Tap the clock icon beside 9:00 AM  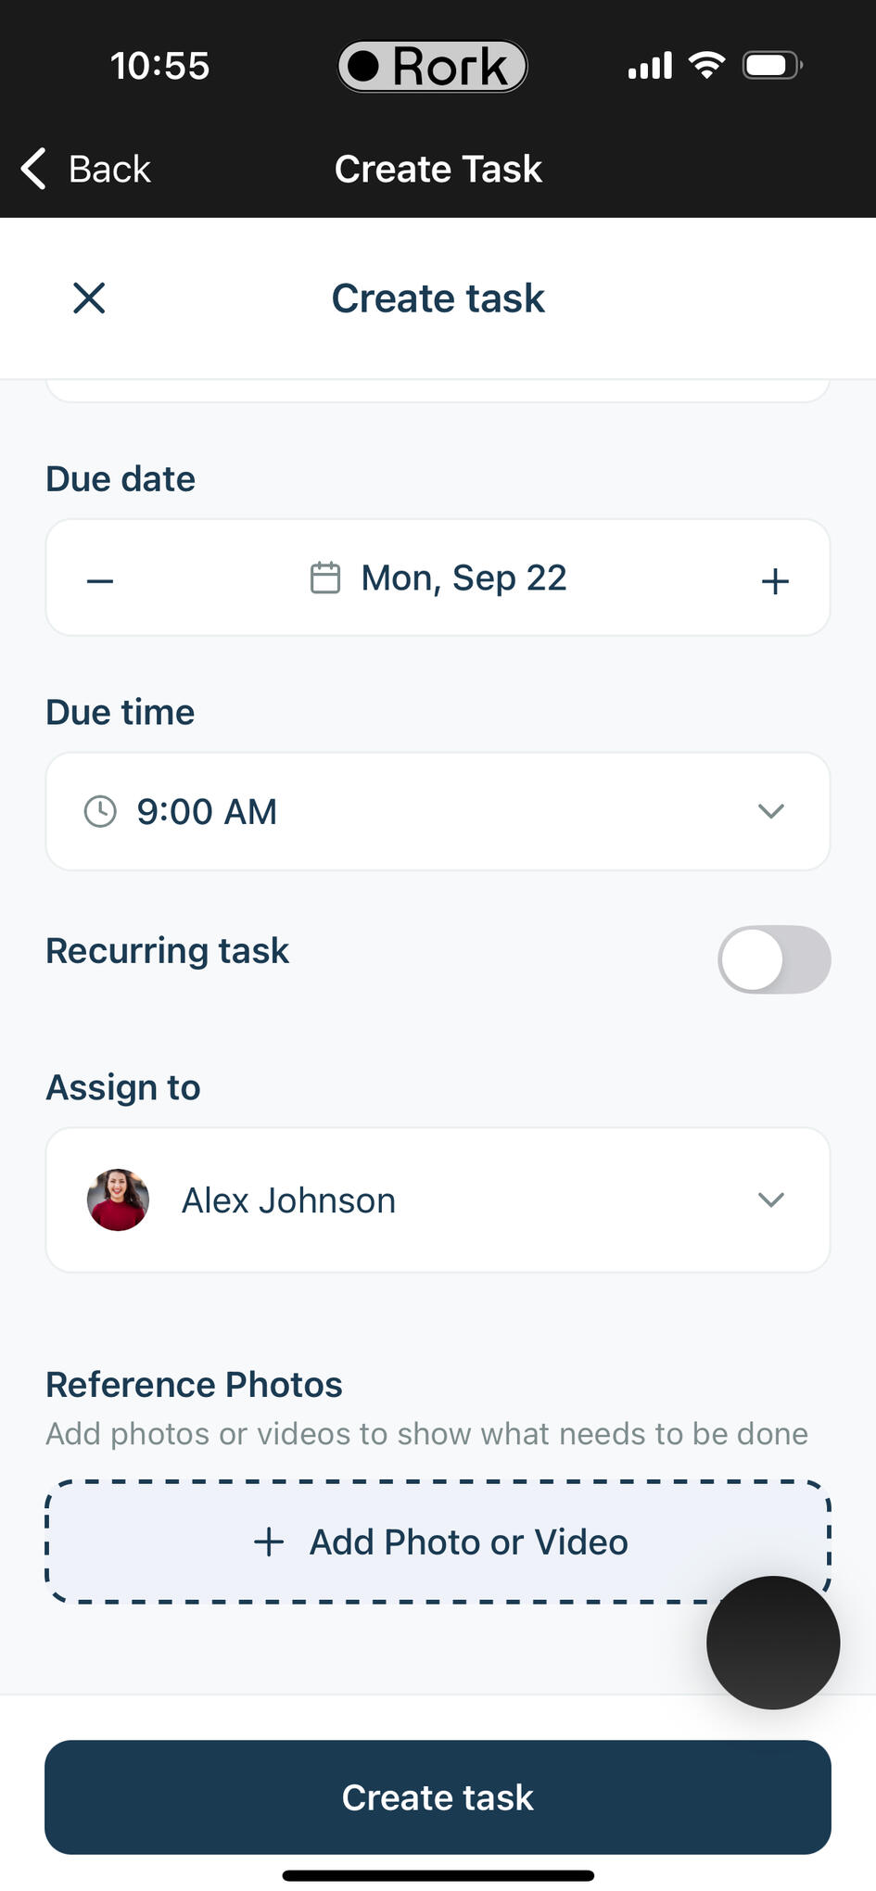[100, 811]
